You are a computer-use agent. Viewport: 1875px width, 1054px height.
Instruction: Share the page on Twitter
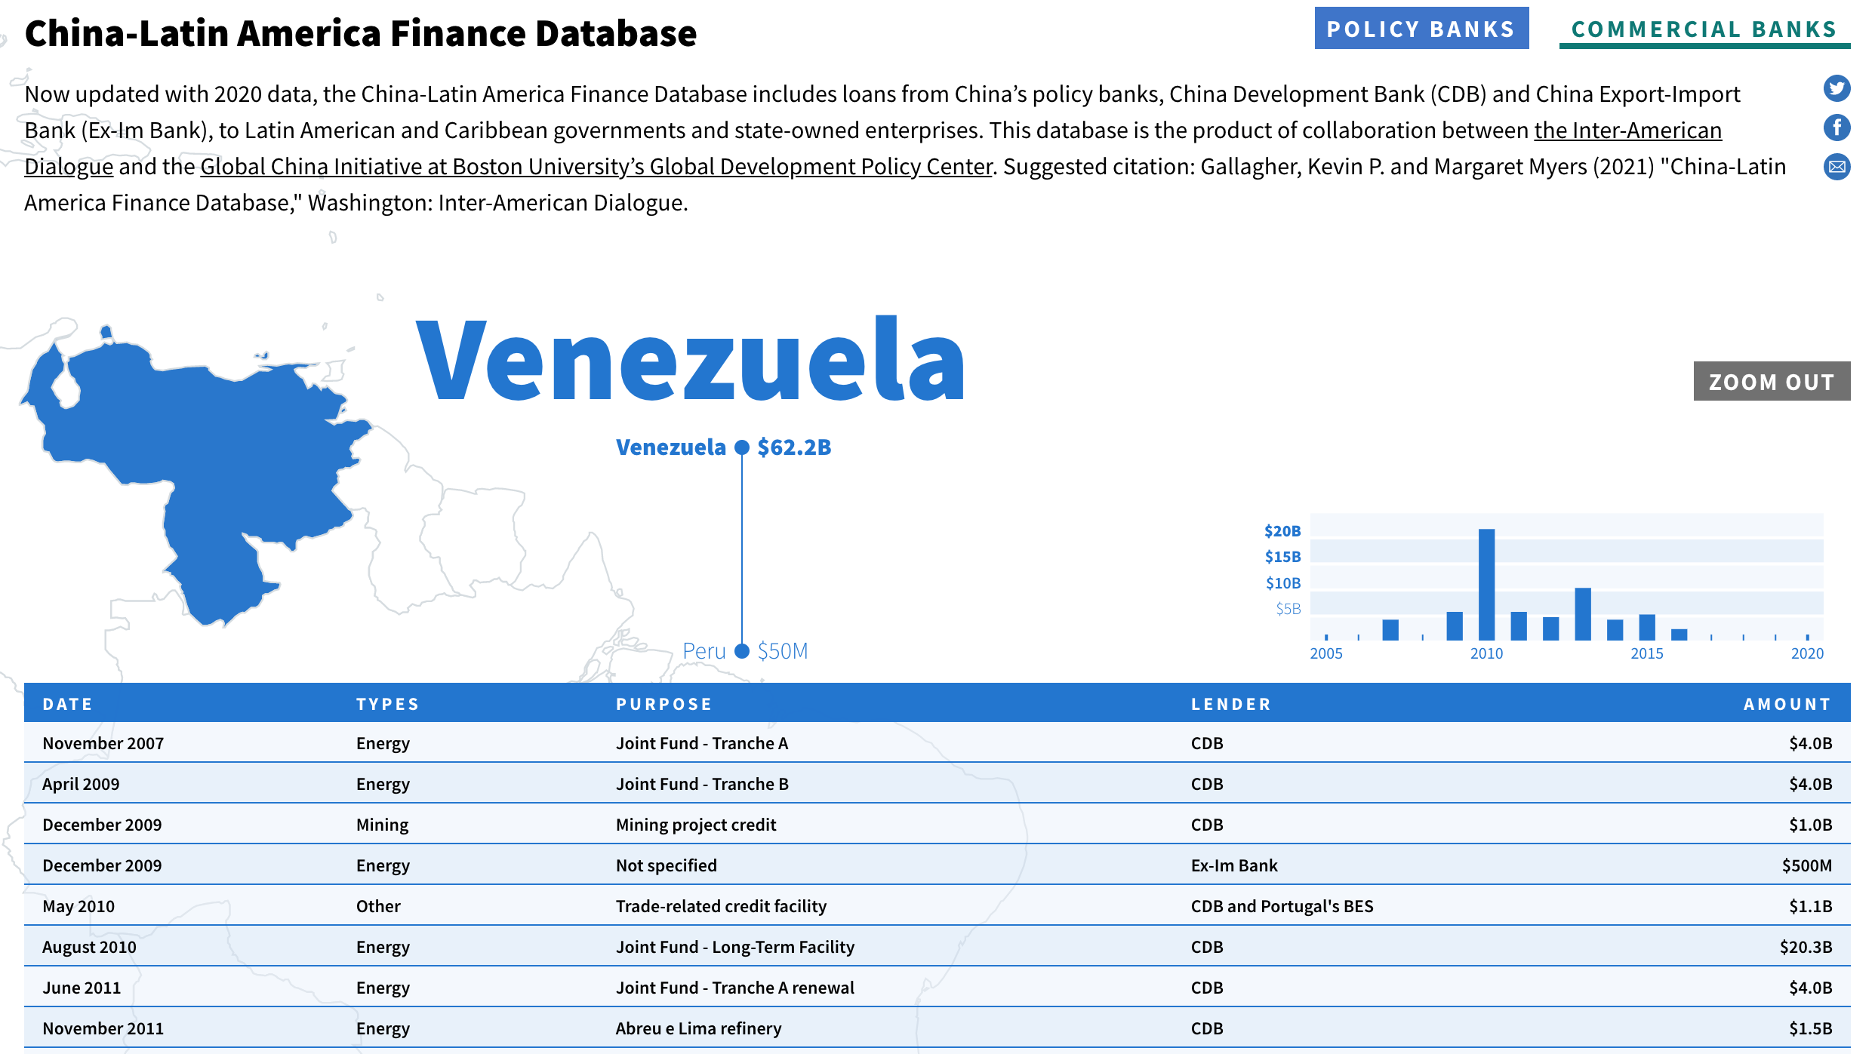pyautogui.click(x=1837, y=88)
